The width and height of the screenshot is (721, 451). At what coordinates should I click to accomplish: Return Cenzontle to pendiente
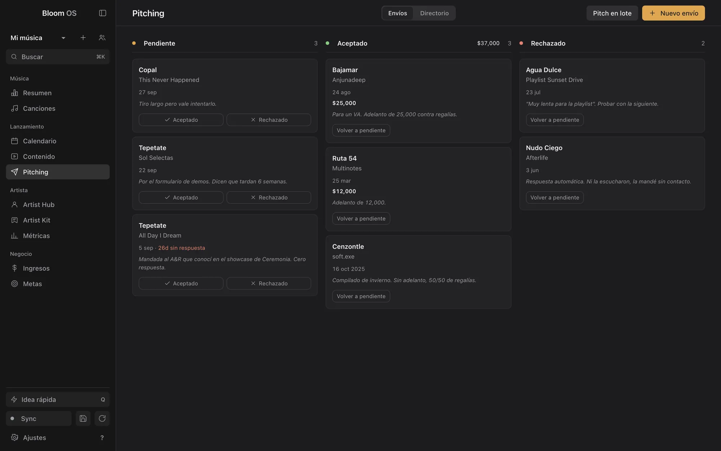pos(361,296)
